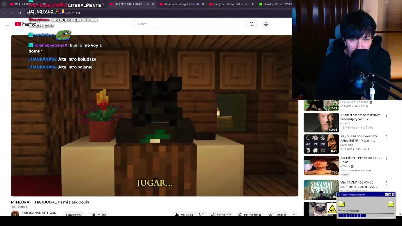The height and width of the screenshot is (226, 402).
Task: Click the Promocionar button
Action: coord(250,214)
